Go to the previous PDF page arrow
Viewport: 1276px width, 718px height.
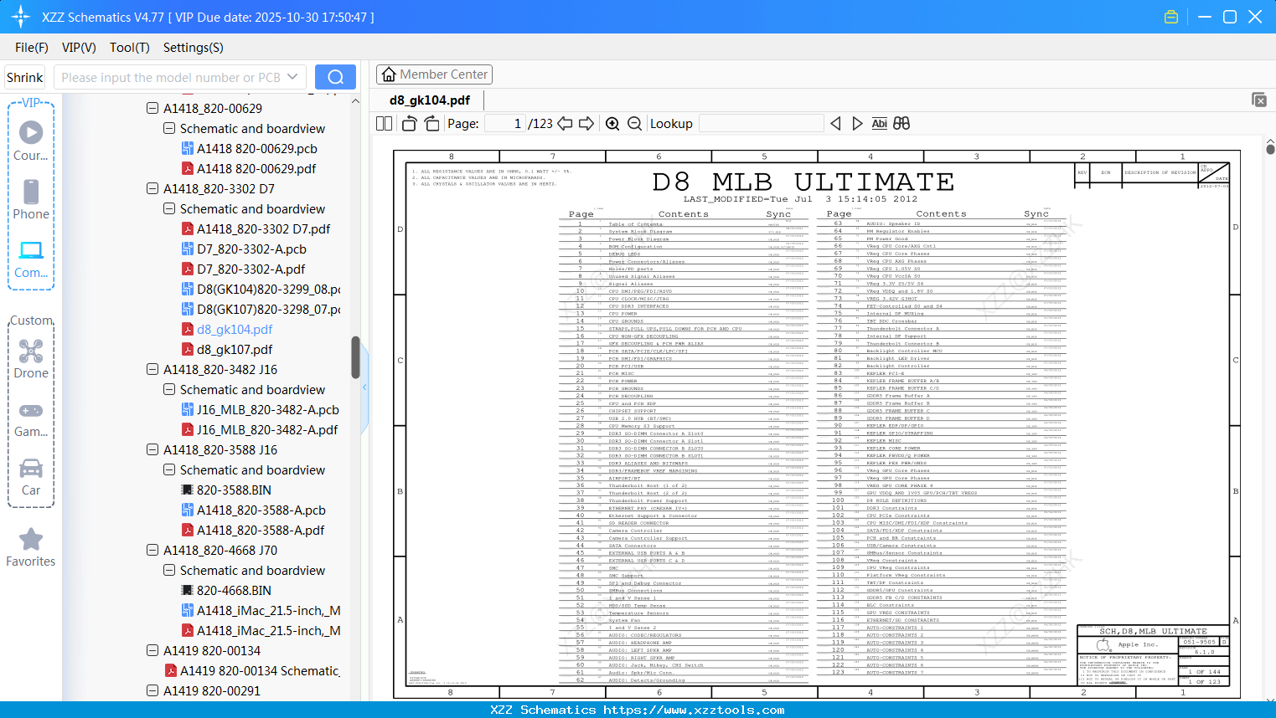click(566, 124)
